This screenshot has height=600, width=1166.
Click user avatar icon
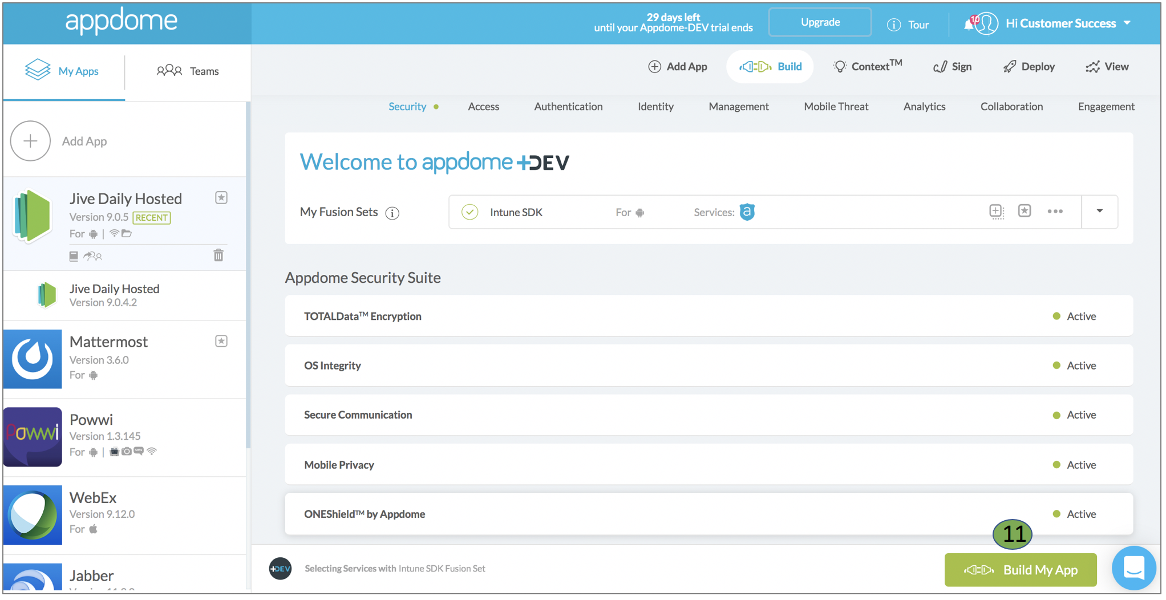pos(987,24)
